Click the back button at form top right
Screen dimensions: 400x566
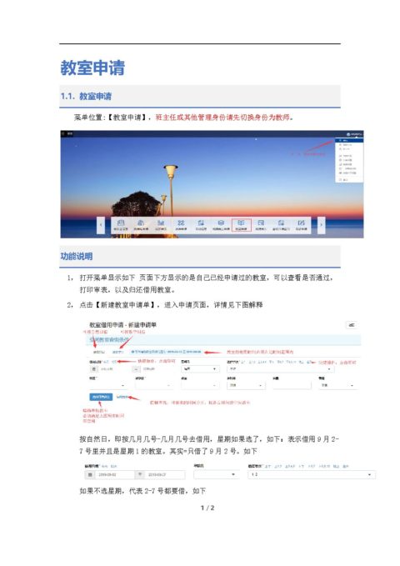(352, 325)
